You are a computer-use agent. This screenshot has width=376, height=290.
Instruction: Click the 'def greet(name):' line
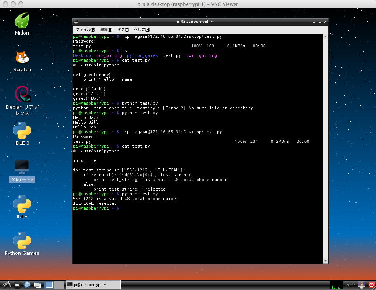[93, 75]
